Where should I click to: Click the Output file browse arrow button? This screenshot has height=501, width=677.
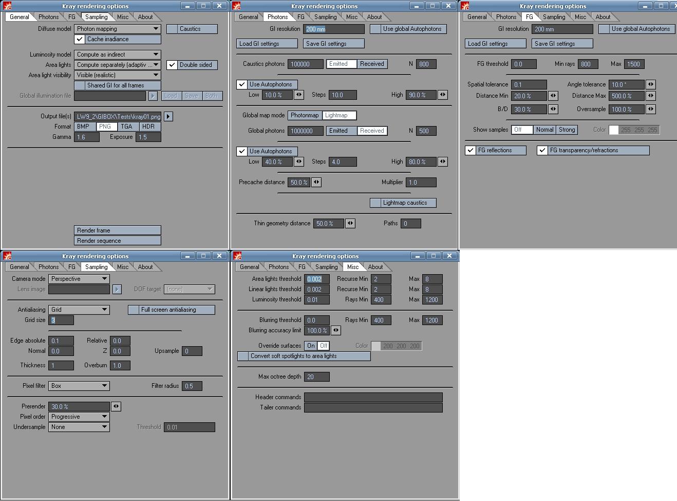[x=168, y=117]
